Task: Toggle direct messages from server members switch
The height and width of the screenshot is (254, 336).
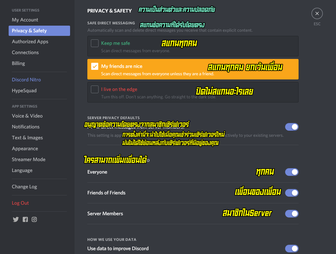Action: click(x=292, y=127)
